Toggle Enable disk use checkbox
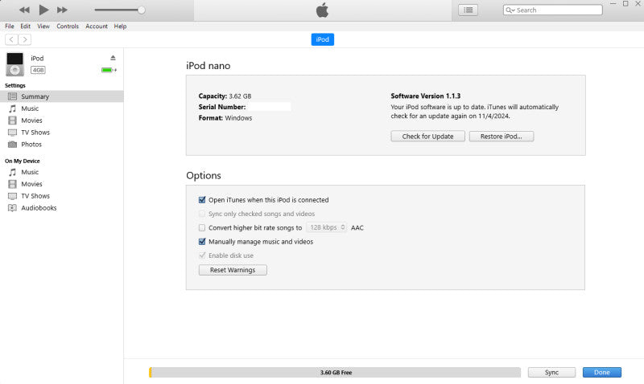The height and width of the screenshot is (384, 644). [x=202, y=255]
